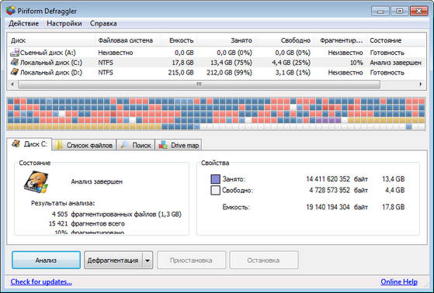Select the Local disk (D:) drive icon
This screenshot has width=434, height=293.
15,72
